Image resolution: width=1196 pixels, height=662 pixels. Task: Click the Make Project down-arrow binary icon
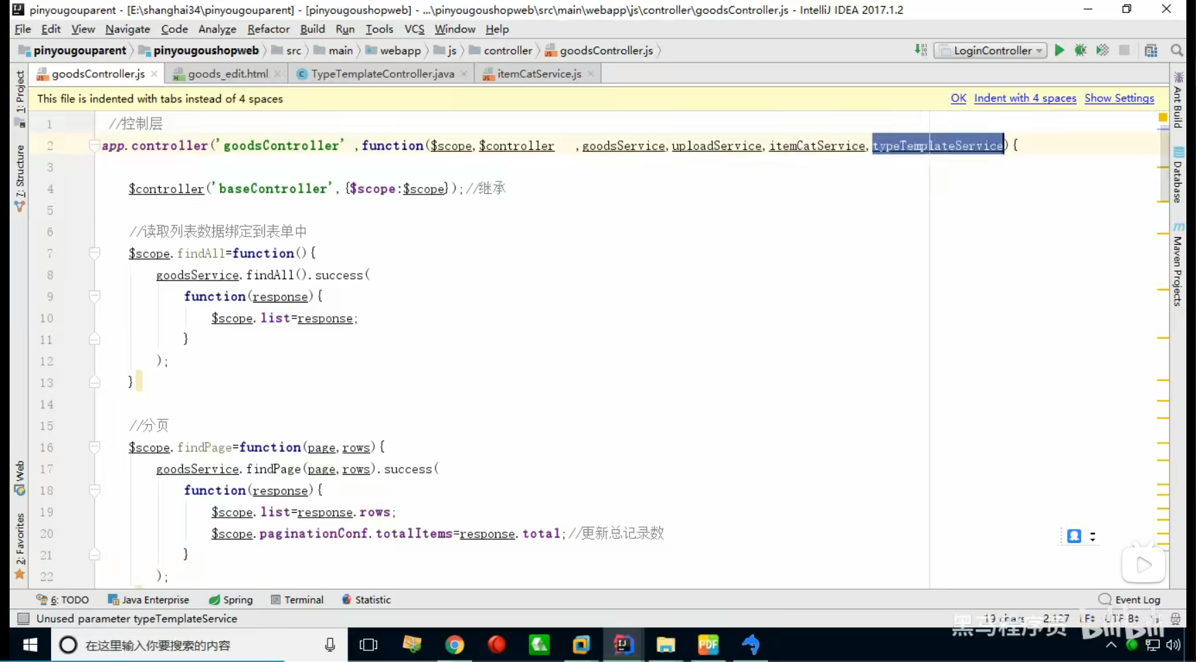pos(921,50)
